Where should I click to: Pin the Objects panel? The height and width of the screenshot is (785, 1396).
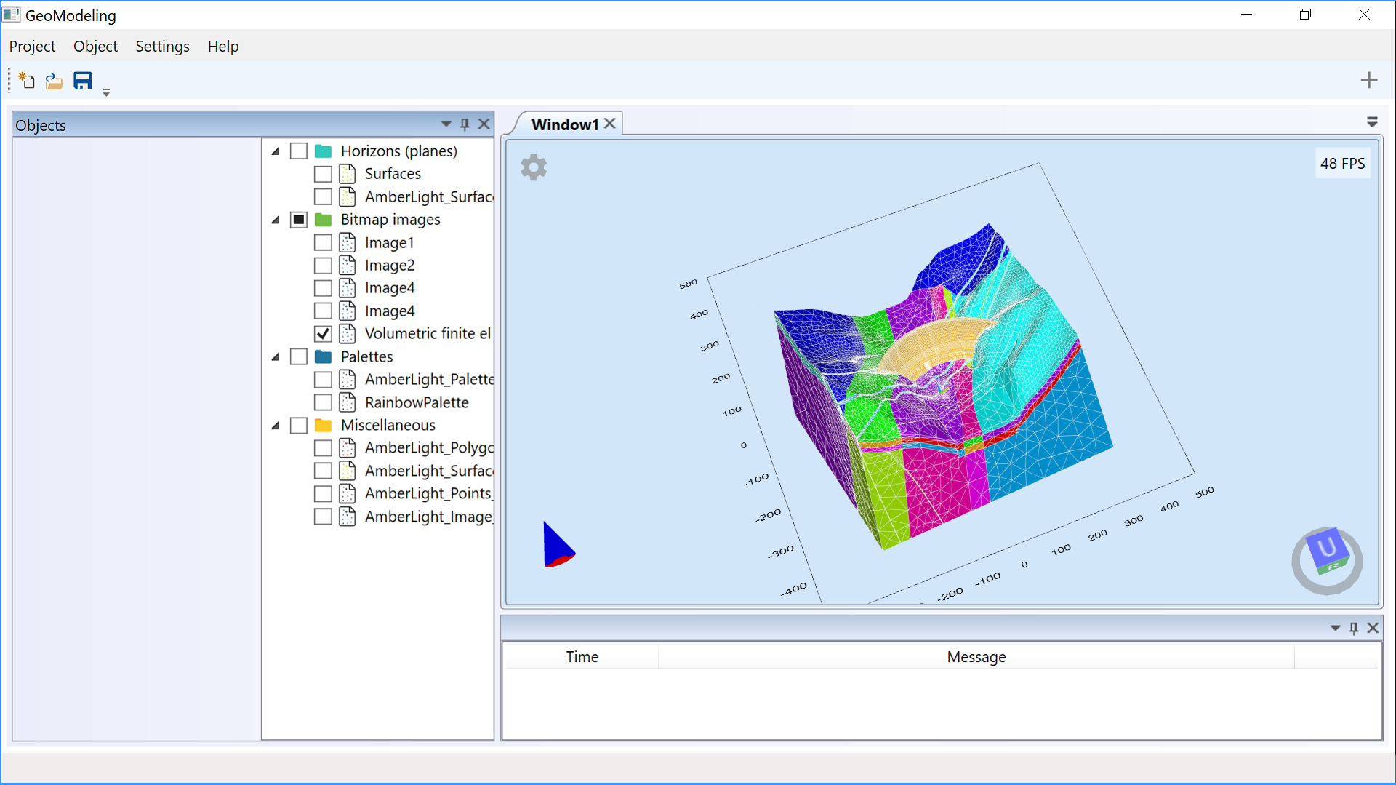click(x=465, y=124)
